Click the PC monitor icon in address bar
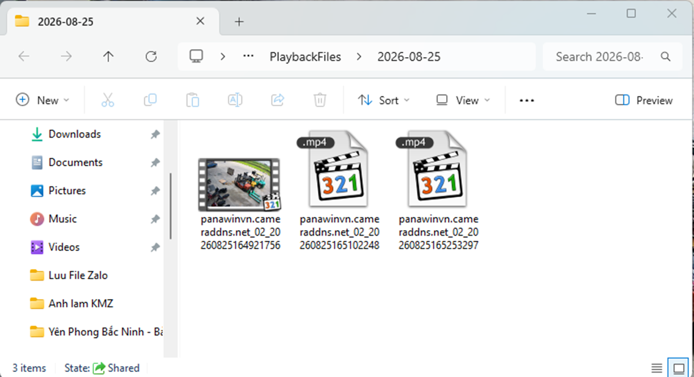 click(196, 56)
